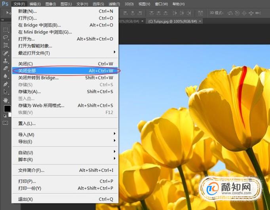This screenshot has width=270, height=210.
Task: Choose 打开(O)... menu entry
Action: point(65,18)
